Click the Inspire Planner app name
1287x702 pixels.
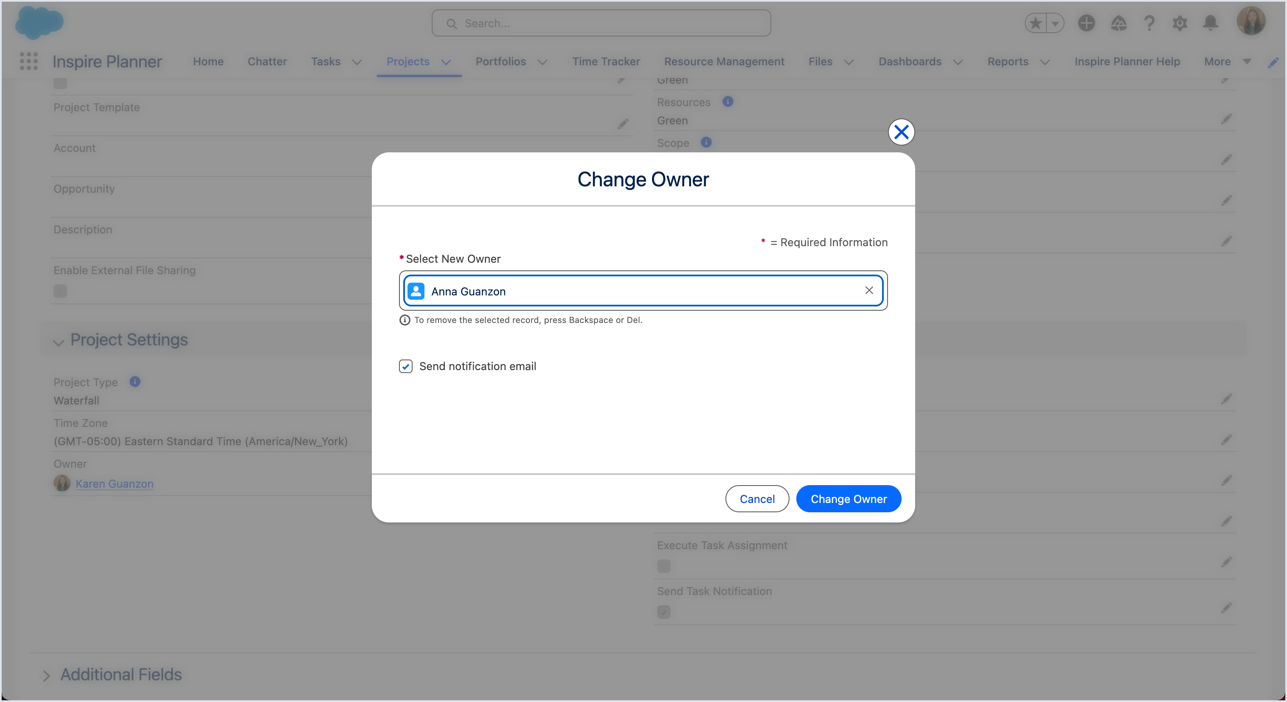(x=107, y=62)
